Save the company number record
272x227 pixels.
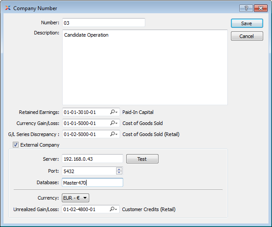click(246, 23)
